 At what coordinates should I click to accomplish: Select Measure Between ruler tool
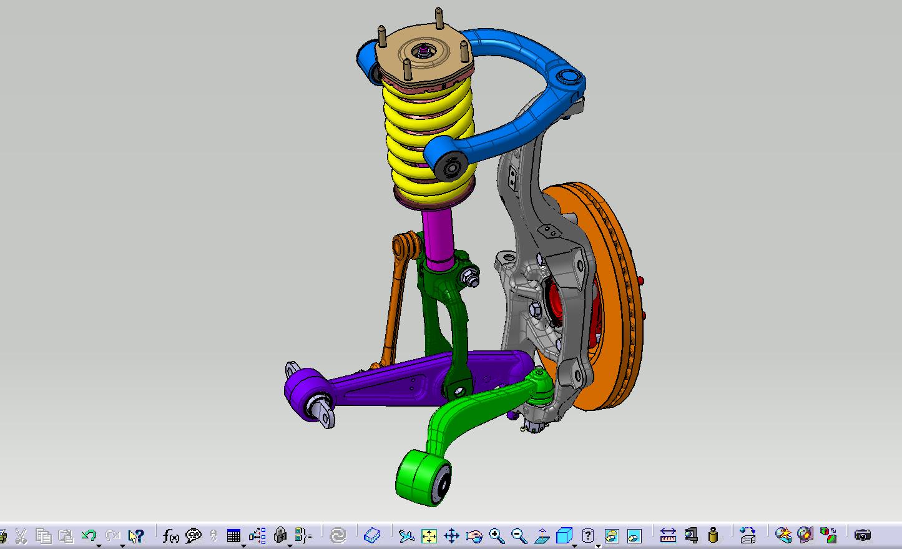pyautogui.click(x=668, y=535)
